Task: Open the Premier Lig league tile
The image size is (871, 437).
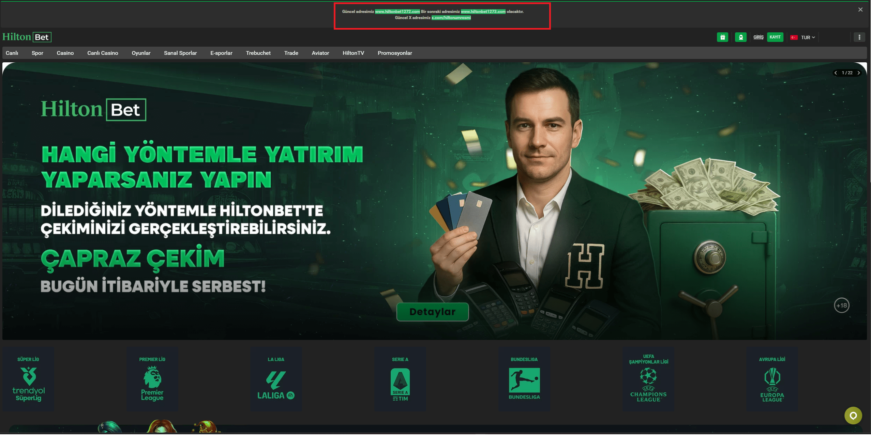Action: pos(152,379)
